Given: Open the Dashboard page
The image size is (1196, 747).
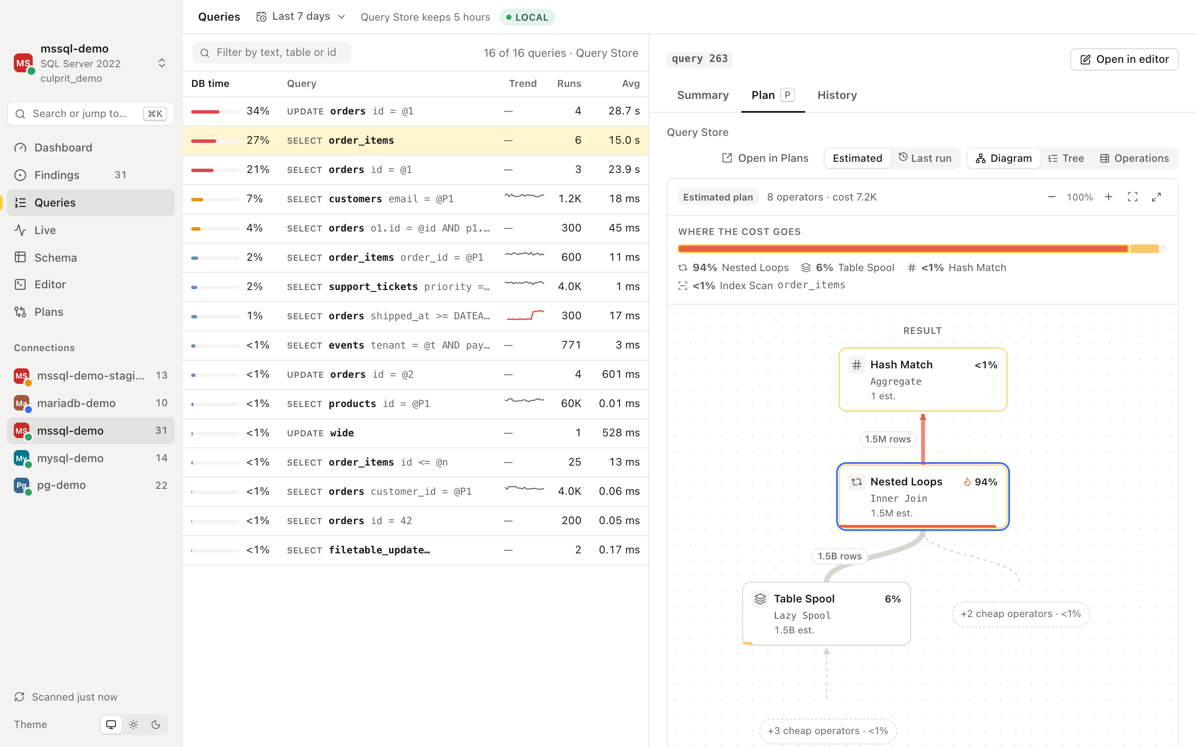Looking at the screenshot, I should 90,147.
